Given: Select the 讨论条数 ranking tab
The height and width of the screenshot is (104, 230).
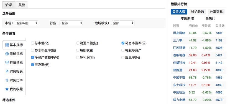Looking at the screenshot, I should tap(198, 12).
